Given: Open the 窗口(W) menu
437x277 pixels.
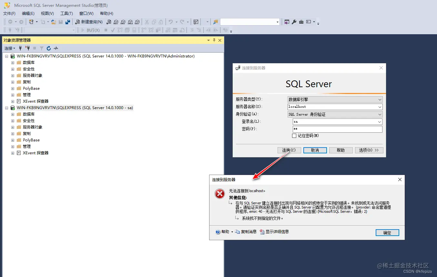Looking at the screenshot, I should click(x=86, y=14).
